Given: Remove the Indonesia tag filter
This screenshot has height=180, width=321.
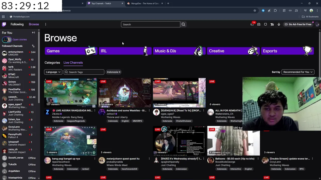Looking at the screenshot, I should (x=119, y=72).
